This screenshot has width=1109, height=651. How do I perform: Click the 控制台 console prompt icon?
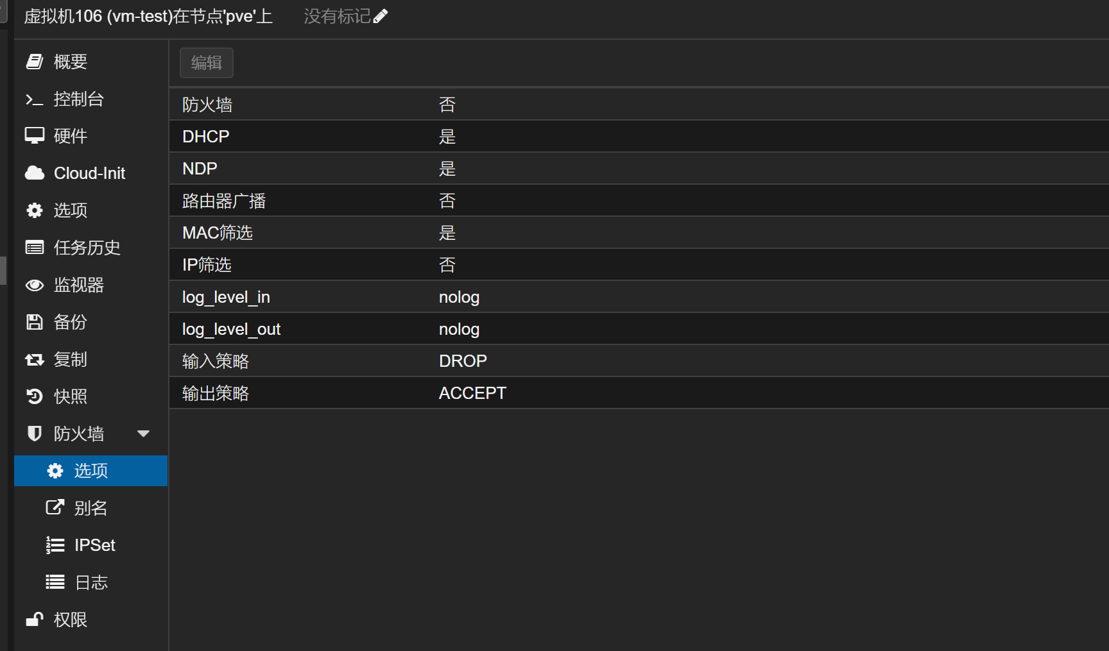pos(35,99)
